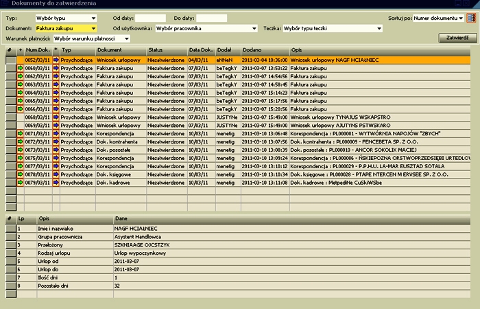The image size is (480, 309).
Task: Click detail value 'Urlop wypoczynkowy'
Action: tap(140, 253)
